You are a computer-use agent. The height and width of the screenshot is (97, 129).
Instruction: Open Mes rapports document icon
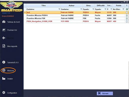point(4,46)
